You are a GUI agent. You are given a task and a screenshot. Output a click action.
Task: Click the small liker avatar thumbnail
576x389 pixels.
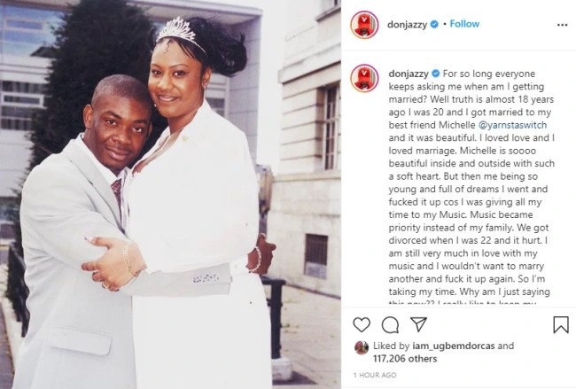(x=362, y=347)
